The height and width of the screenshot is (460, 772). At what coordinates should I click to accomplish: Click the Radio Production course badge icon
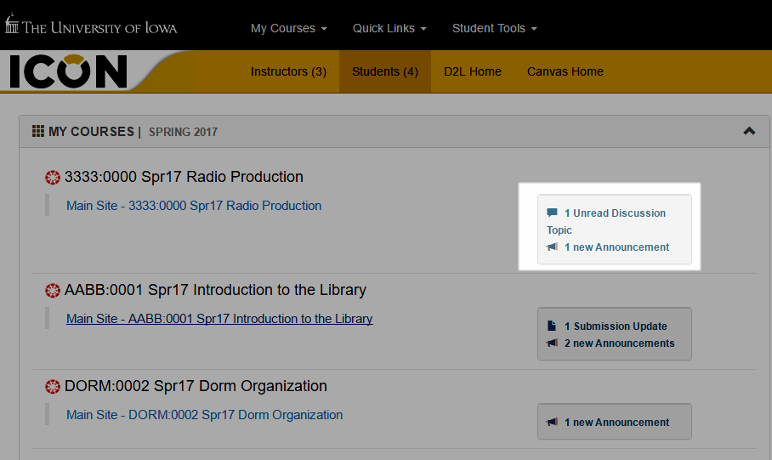click(53, 178)
